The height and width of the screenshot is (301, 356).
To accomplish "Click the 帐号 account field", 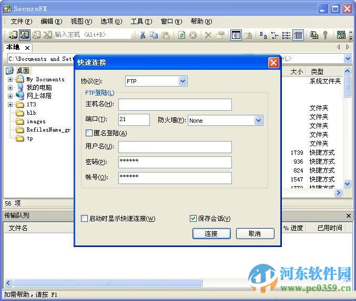I will pos(175,178).
